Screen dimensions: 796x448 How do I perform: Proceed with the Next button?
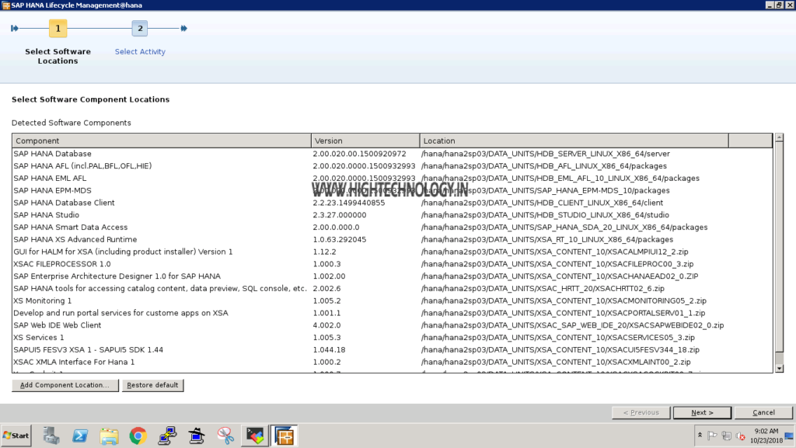702,412
